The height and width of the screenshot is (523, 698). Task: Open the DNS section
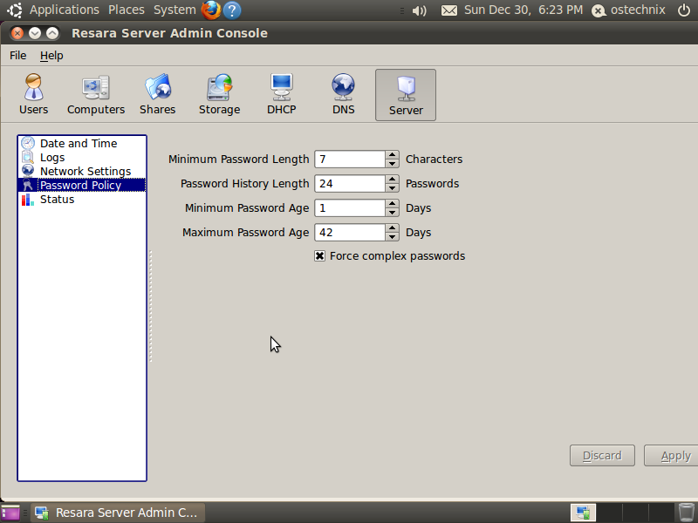pyautogui.click(x=343, y=95)
